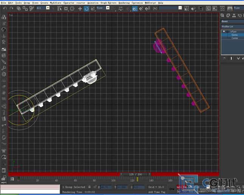Image resolution: width=244 pixels, height=195 pixels.
Task: Open the Animation menu
Action: click(x=93, y=3)
